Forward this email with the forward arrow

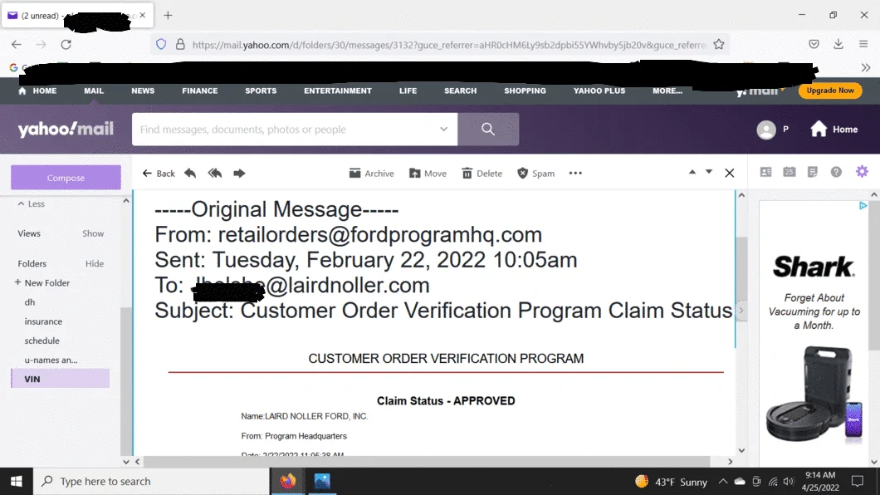[239, 173]
